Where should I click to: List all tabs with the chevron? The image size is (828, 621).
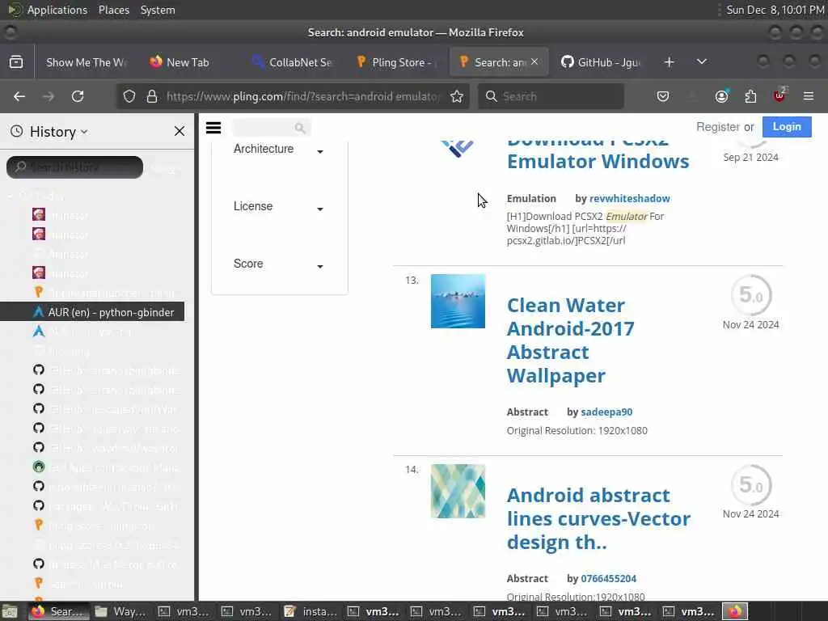click(702, 61)
